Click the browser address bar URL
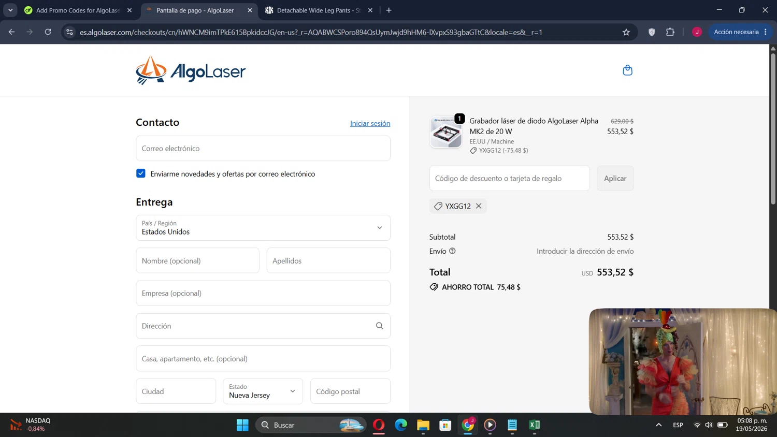Viewport: 777px width, 437px height. 311,32
